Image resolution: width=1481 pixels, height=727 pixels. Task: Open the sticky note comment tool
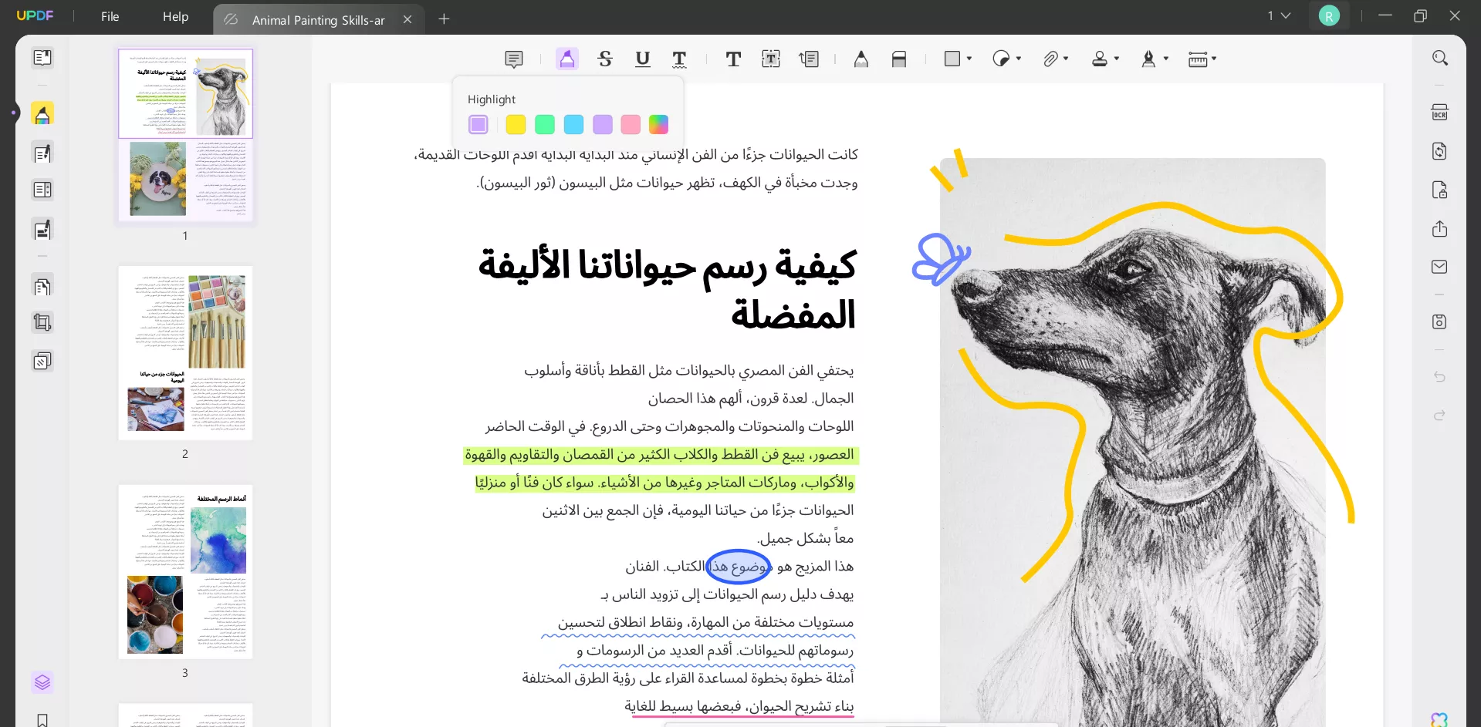click(x=514, y=59)
